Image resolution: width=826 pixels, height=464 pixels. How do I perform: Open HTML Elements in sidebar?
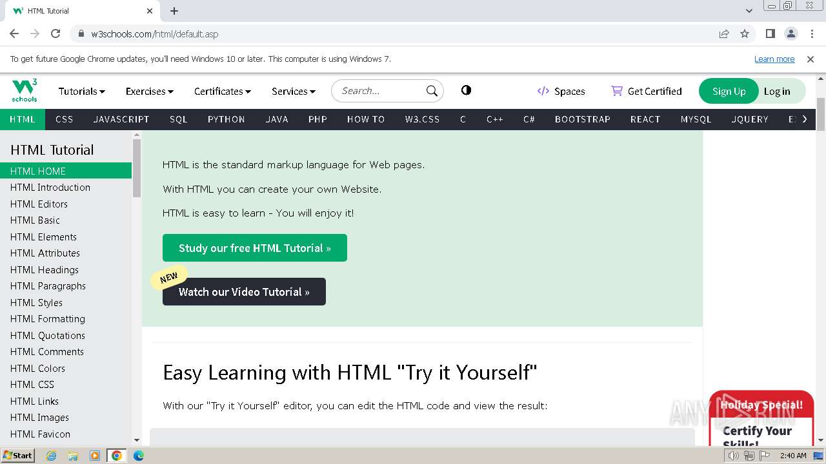click(66, 237)
